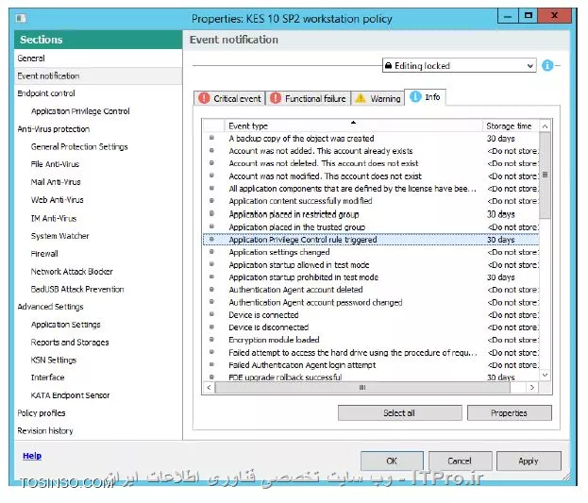Image resolution: width=588 pixels, height=503 pixels.
Task: Click bullet icon for 'Encryption module loaded' row
Action: [211, 339]
